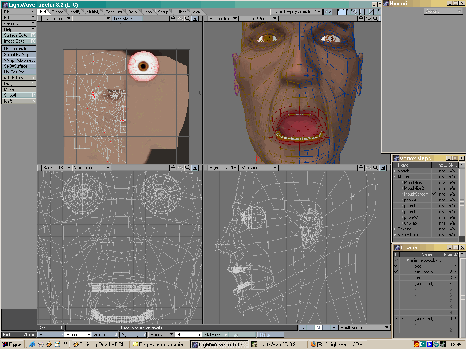Click the Vertex Maps panel scrollbar
This screenshot has width=466, height=349.
pos(462,202)
